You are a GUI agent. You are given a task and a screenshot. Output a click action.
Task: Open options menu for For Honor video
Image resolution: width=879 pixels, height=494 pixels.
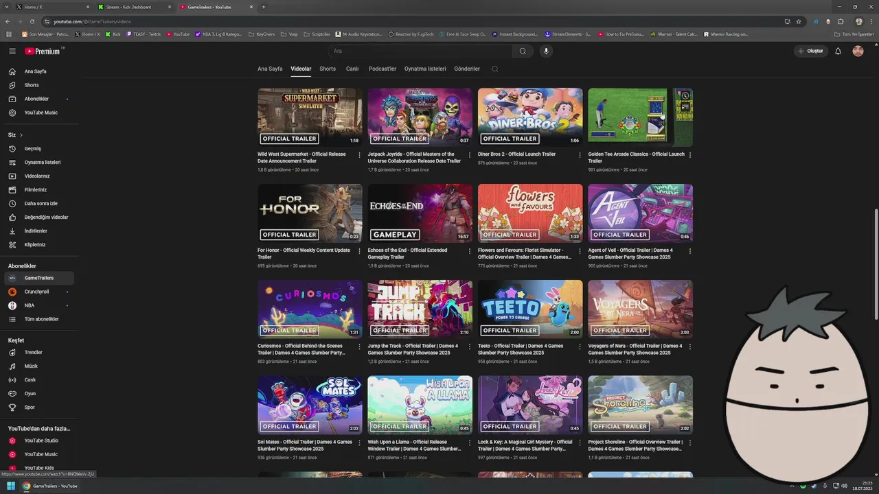point(359,251)
